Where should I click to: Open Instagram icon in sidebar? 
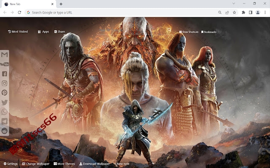[x=5, y=83]
